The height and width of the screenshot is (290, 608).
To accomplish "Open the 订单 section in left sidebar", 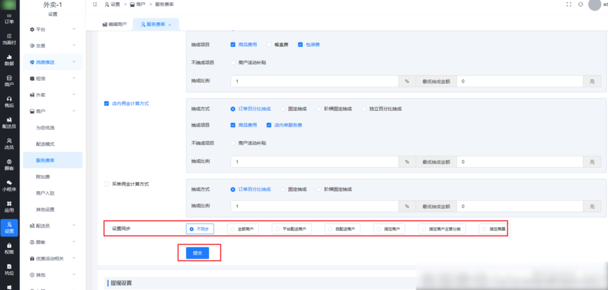I will point(9,19).
